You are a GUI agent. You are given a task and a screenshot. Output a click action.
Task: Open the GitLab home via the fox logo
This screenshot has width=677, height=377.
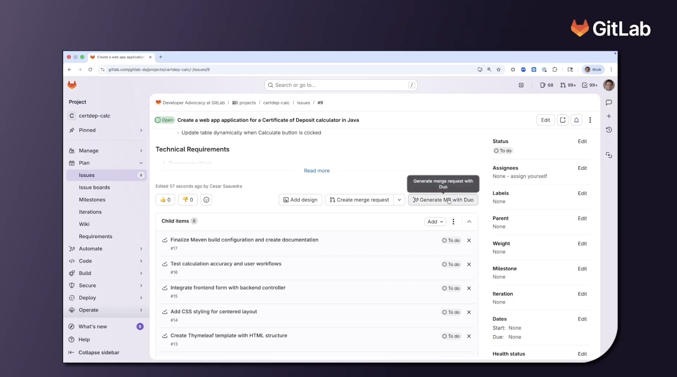(x=72, y=85)
